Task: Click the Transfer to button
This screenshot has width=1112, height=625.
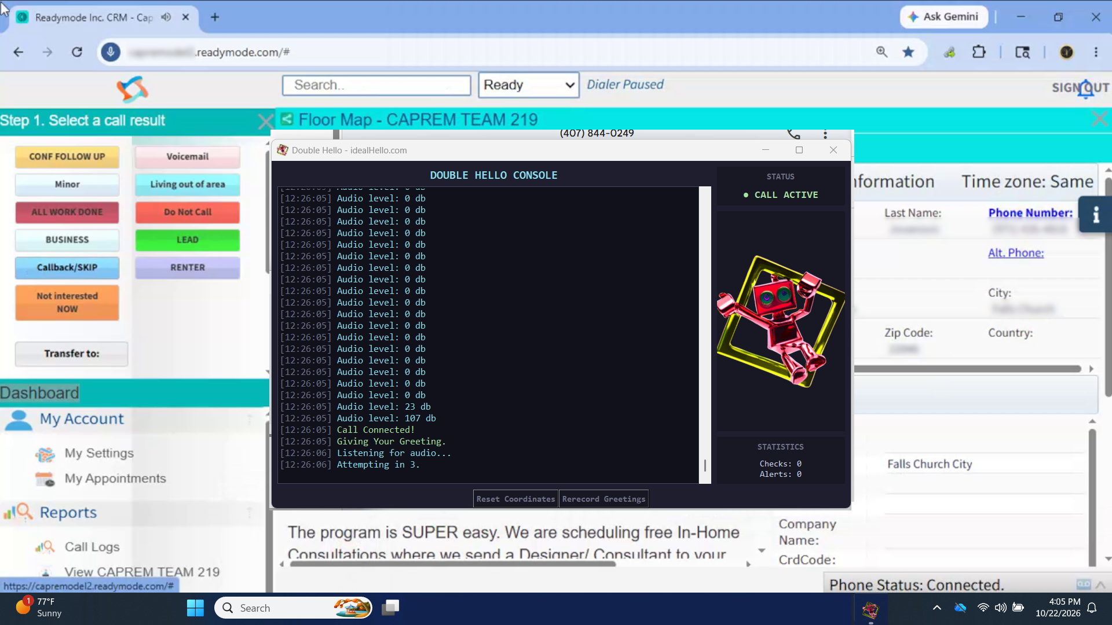Action: coord(72,354)
